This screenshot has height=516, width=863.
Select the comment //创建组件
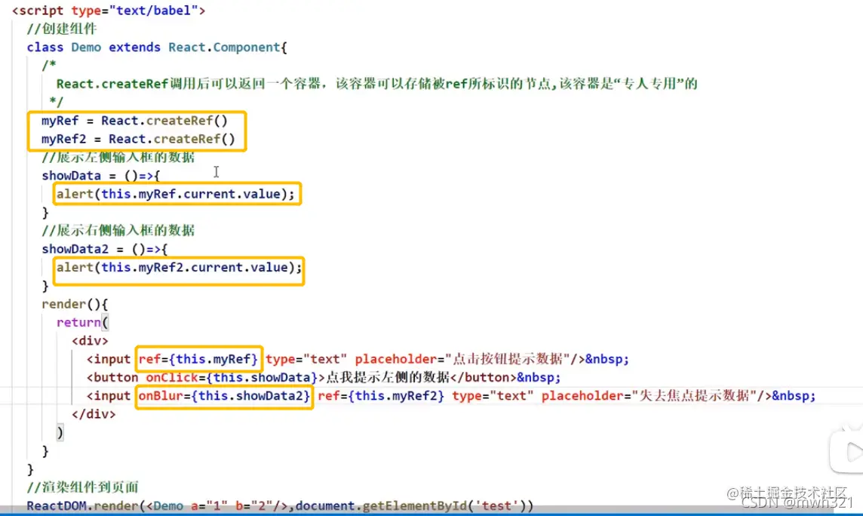click(x=62, y=29)
